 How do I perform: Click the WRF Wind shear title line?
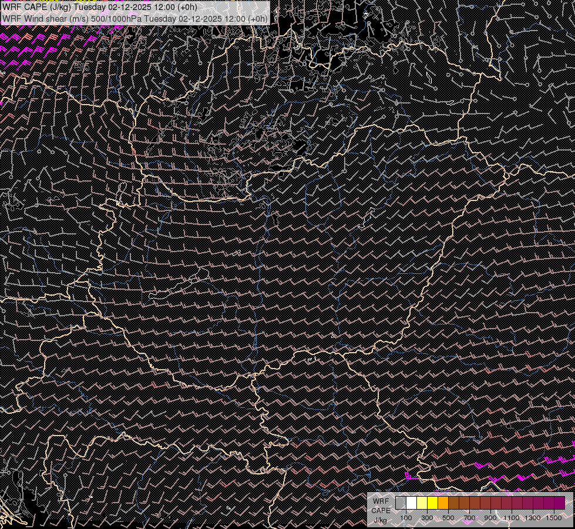coord(135,19)
